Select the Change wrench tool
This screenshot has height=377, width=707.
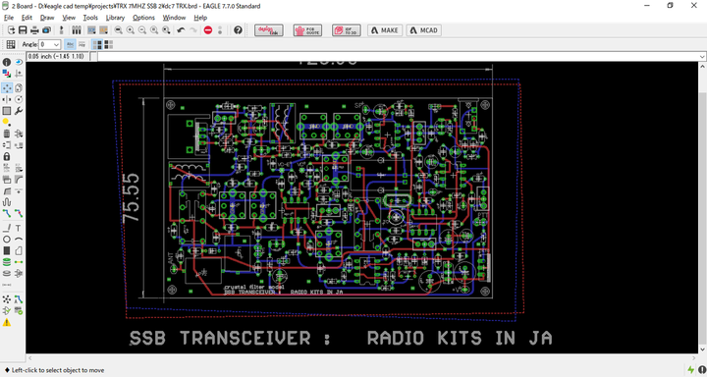[19, 111]
